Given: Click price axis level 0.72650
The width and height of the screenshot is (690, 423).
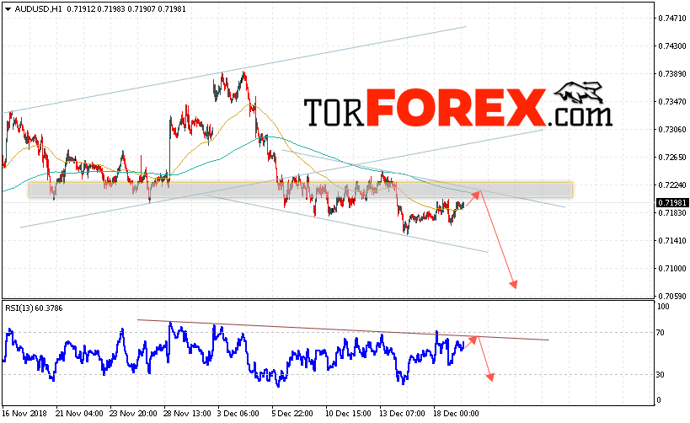Looking at the screenshot, I should pos(672,157).
